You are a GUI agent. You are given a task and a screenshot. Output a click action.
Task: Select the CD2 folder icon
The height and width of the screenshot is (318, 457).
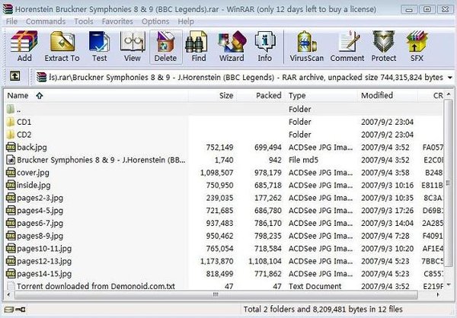point(11,135)
